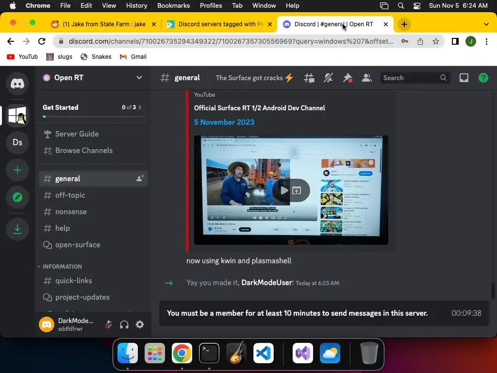This screenshot has height=373, width=497.
Task: Open the project-updates channel
Action: pos(93,297)
